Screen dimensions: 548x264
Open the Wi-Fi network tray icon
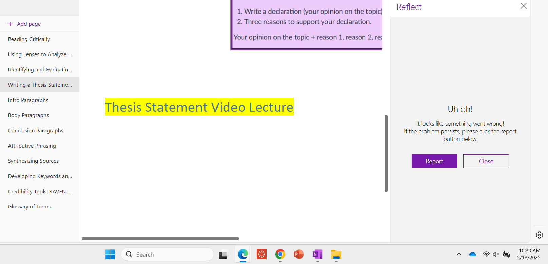pos(486,254)
